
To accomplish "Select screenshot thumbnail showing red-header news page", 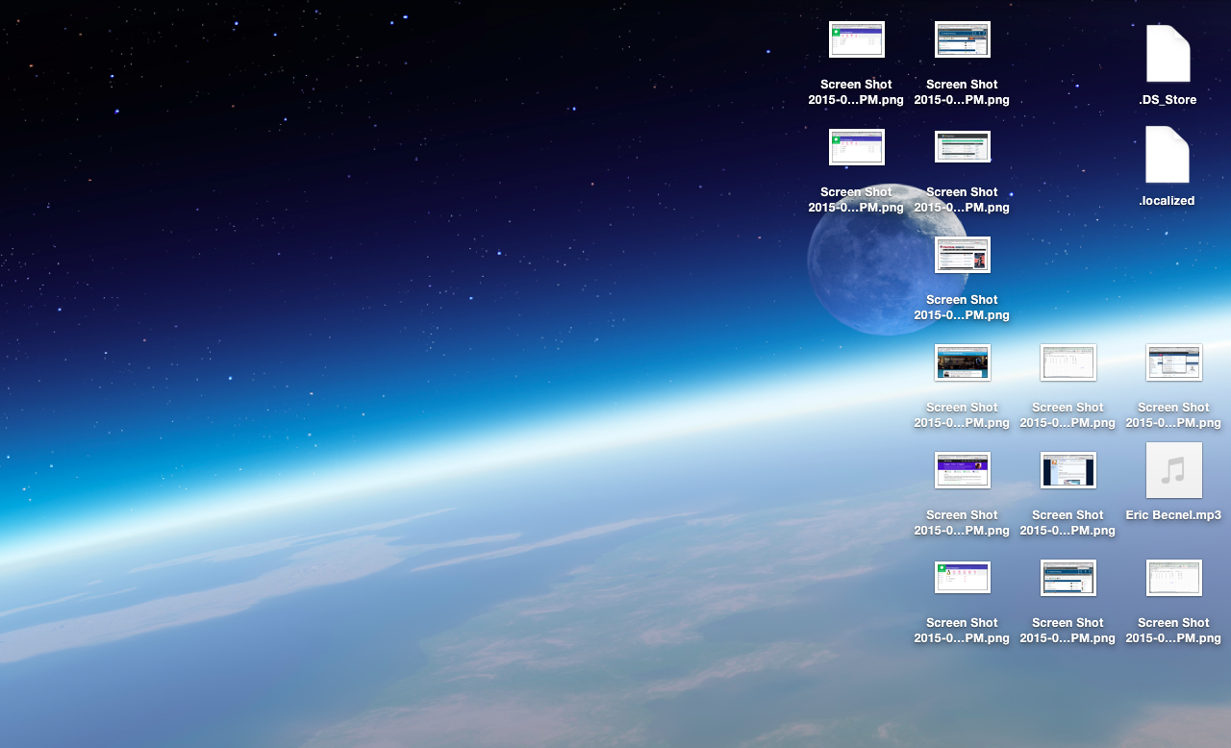I will click(x=962, y=255).
